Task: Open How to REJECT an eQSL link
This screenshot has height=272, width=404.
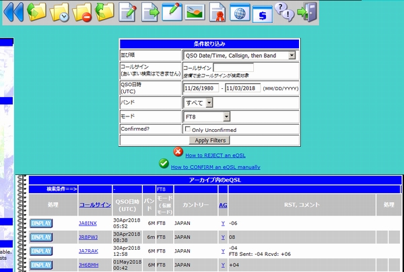Action: pos(215,156)
